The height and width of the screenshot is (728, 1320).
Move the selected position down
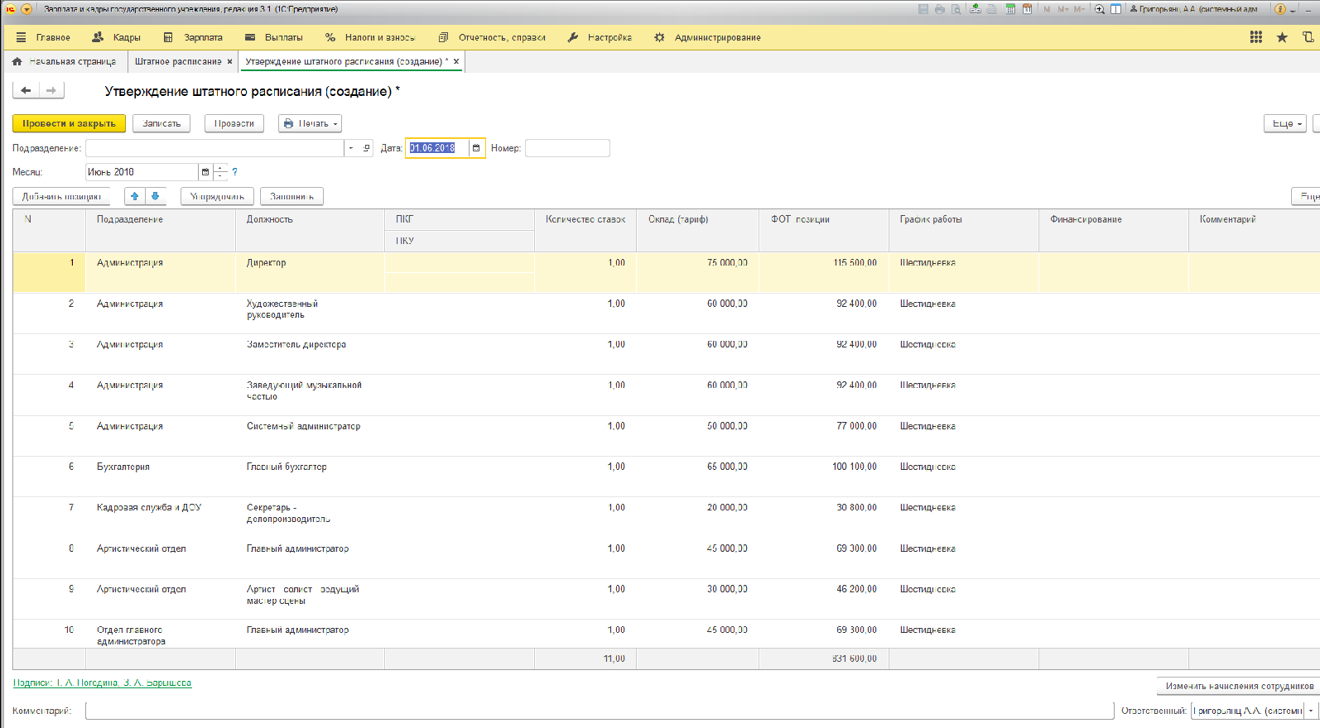coord(155,196)
